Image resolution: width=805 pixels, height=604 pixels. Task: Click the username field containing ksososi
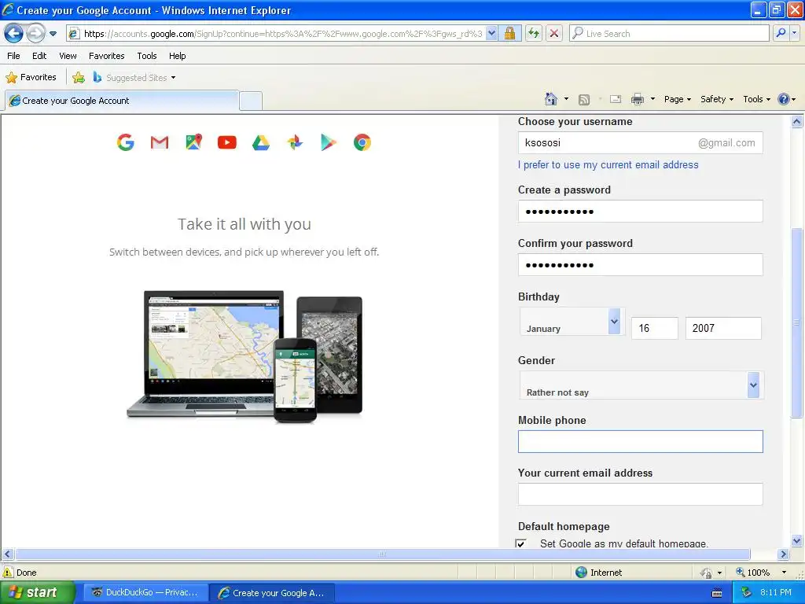click(640, 143)
